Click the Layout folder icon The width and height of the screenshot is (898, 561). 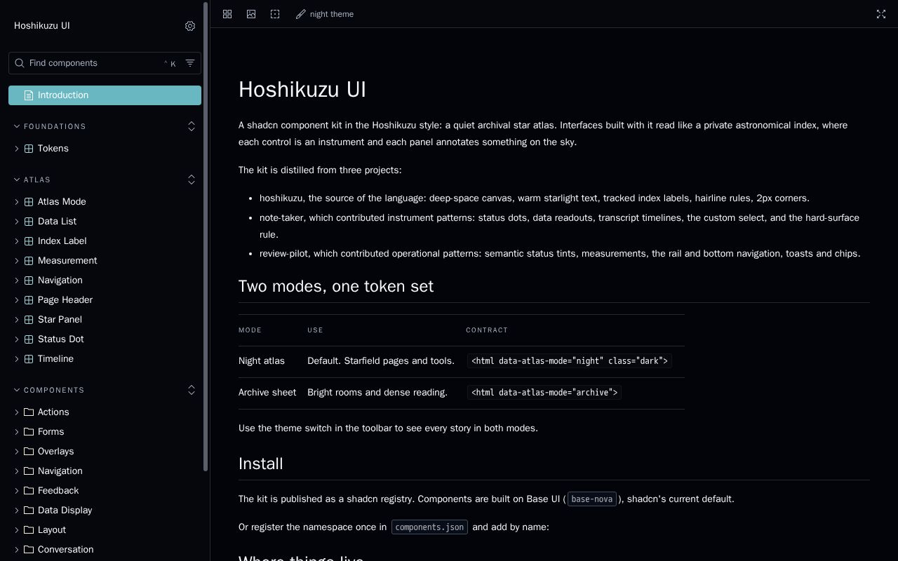tap(29, 530)
